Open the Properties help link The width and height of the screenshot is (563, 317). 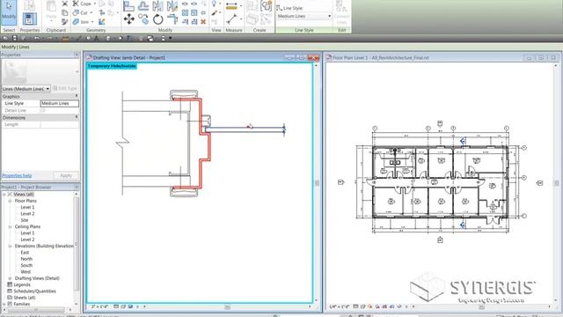[x=17, y=175]
